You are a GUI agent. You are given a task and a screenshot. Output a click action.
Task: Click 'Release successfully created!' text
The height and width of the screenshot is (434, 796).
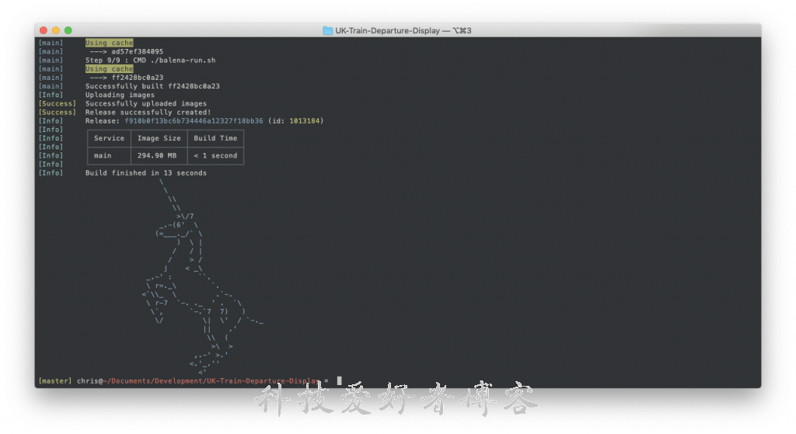click(148, 112)
